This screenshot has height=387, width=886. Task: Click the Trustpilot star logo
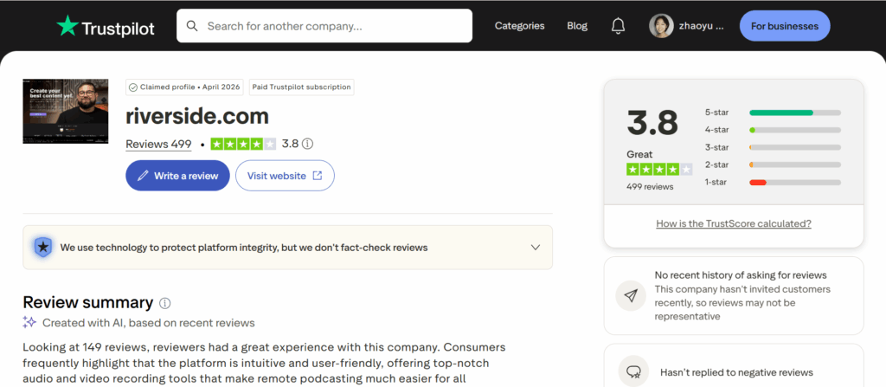(67, 26)
